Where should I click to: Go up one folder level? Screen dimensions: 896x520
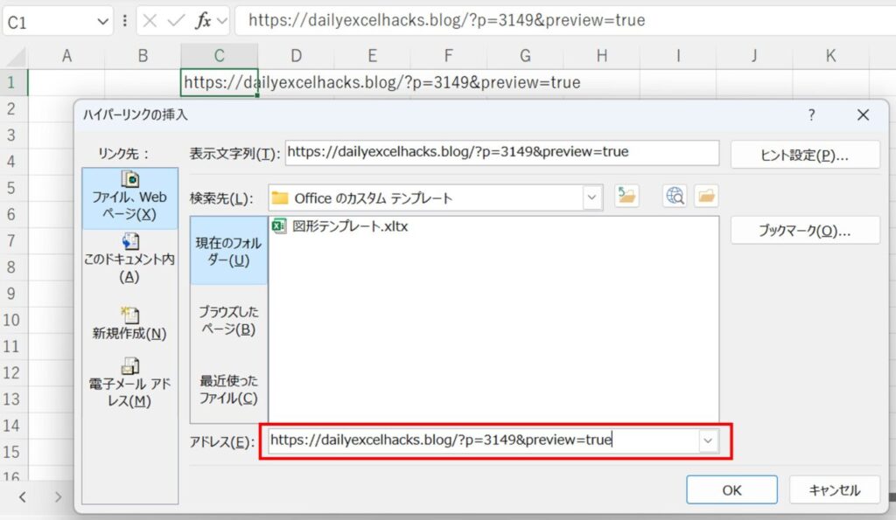click(x=626, y=197)
